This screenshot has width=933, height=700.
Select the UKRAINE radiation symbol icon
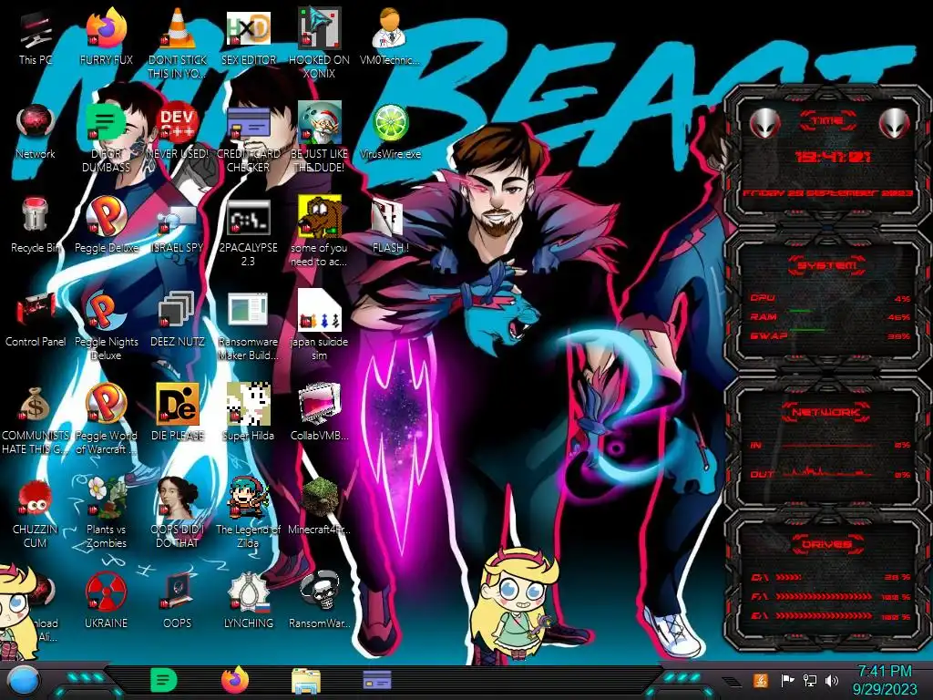[106, 602]
